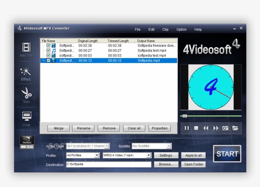Open profile Settings
This screenshot has height=187, width=260.
click(166, 155)
